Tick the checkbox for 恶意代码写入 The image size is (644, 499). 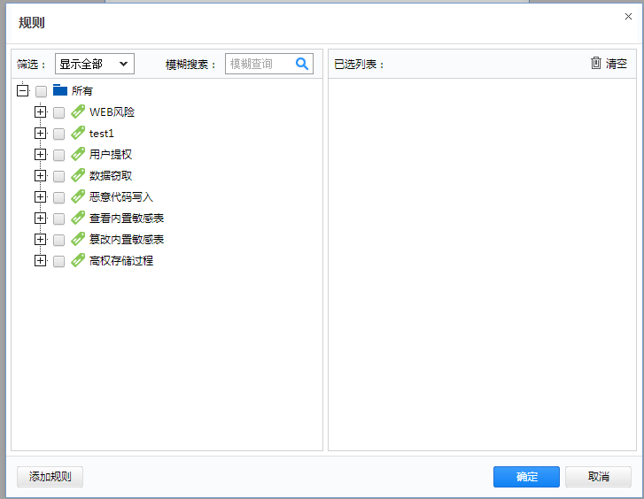(x=58, y=197)
